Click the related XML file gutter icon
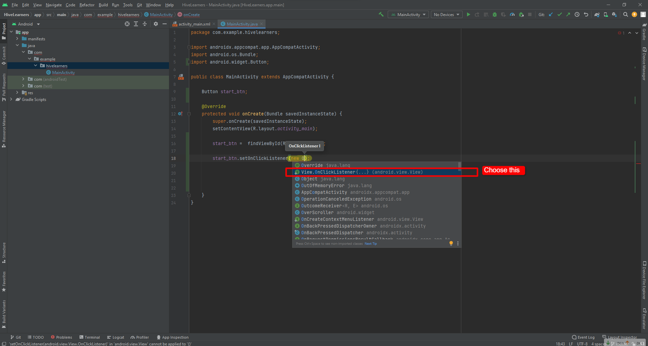Image resolution: width=648 pixels, height=346 pixels. [x=180, y=77]
